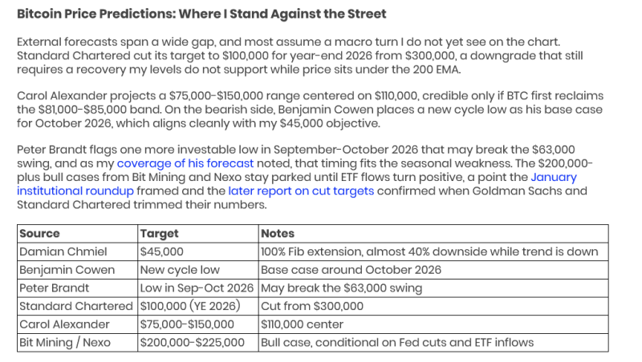Select the Carol Alexander source cell
This screenshot has width=642, height=362.
77,324
